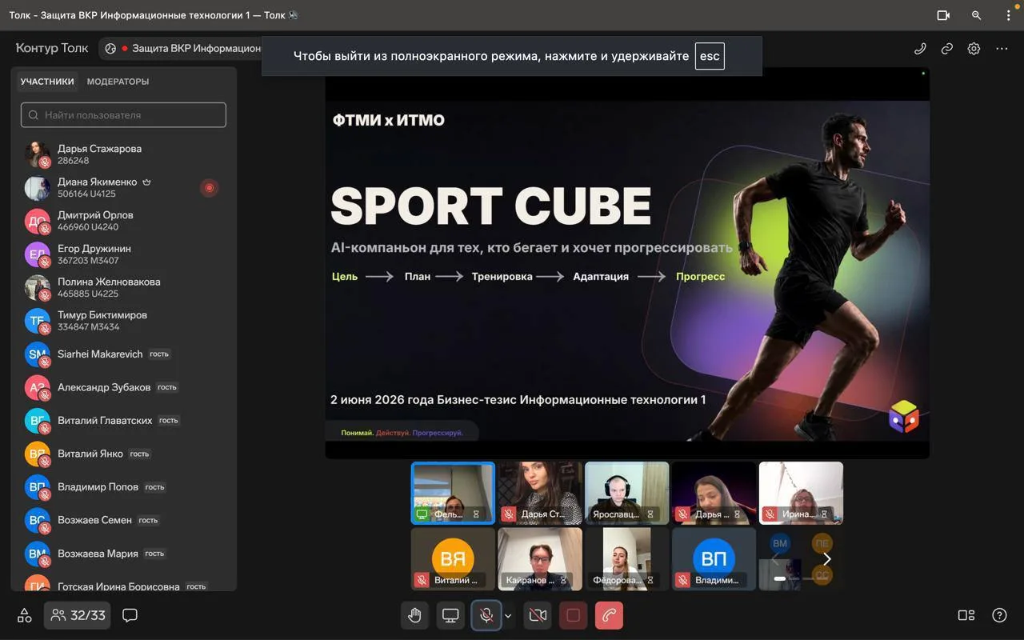
Task: Raise your hand in the meeting
Action: tap(414, 615)
